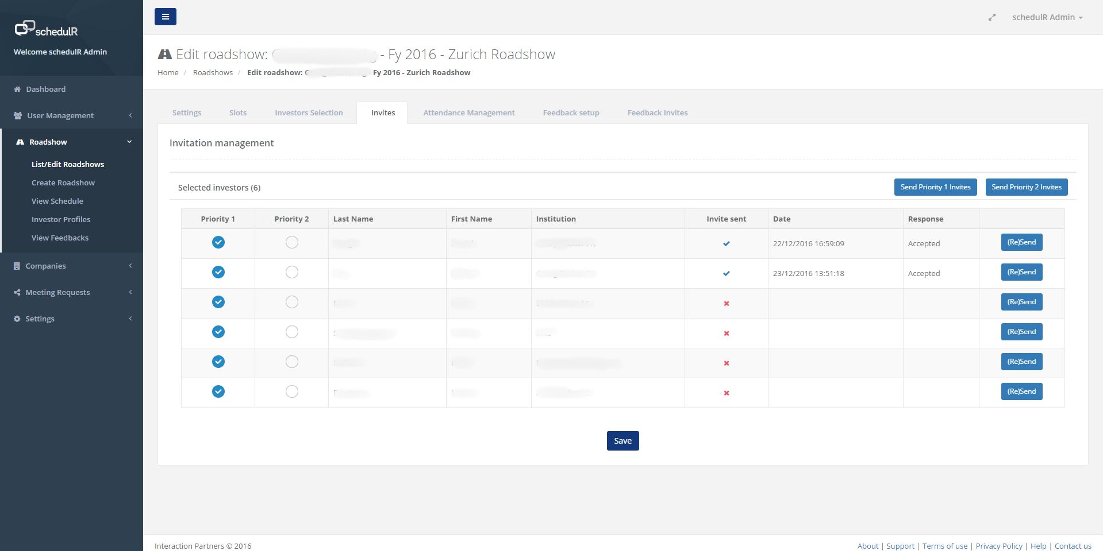
Task: Open the schedulR Admin account dropdown
Action: click(1047, 17)
